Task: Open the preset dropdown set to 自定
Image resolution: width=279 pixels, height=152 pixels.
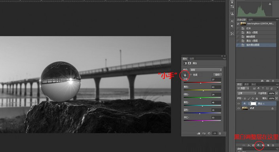Action: tap(206, 70)
